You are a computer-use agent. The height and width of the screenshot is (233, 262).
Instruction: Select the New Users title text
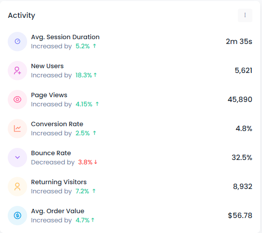[x=47, y=66]
